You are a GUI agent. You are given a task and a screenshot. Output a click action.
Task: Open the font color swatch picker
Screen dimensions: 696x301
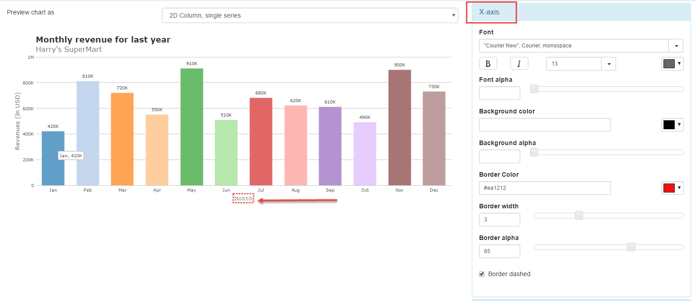[x=672, y=64]
